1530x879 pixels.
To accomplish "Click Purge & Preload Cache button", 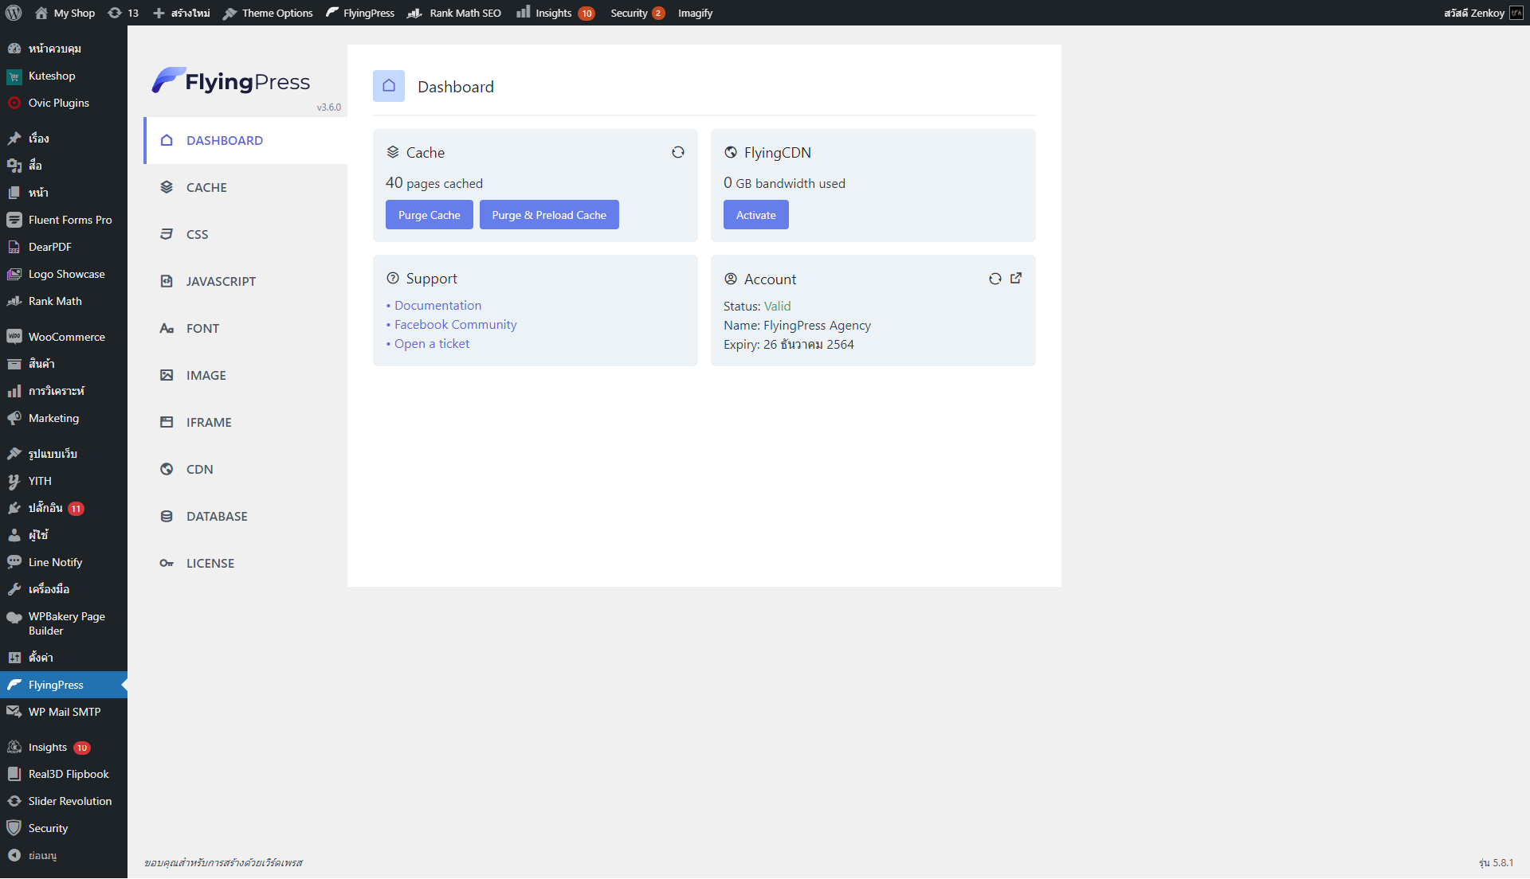I will pyautogui.click(x=549, y=215).
